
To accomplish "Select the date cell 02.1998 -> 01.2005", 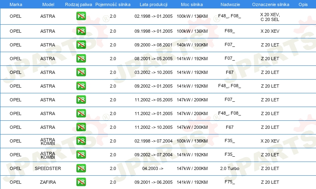I will pyautogui.click(x=154, y=16).
